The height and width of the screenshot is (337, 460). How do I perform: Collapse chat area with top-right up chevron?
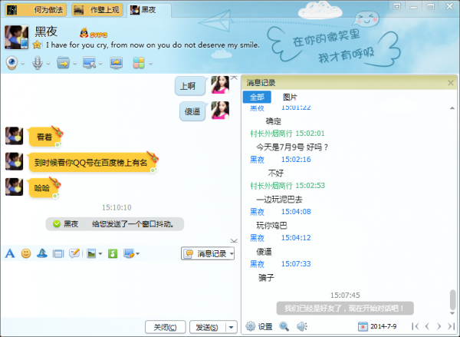(234, 78)
